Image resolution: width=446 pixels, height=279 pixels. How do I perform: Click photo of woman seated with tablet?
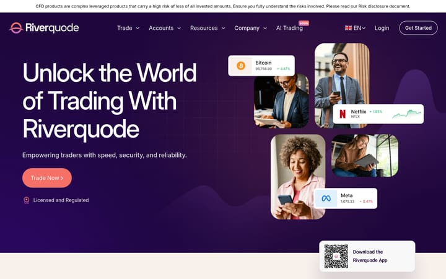coord(365,156)
